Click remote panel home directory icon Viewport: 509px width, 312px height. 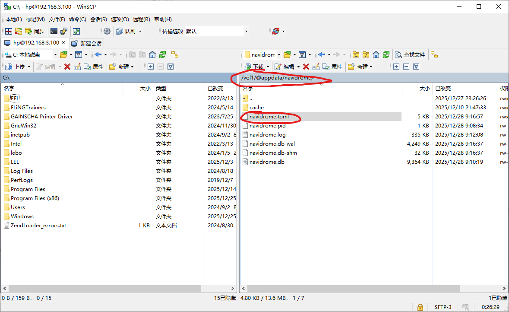[376, 54]
